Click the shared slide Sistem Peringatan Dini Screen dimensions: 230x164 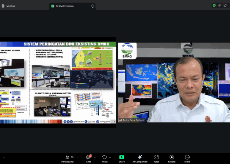(58, 83)
